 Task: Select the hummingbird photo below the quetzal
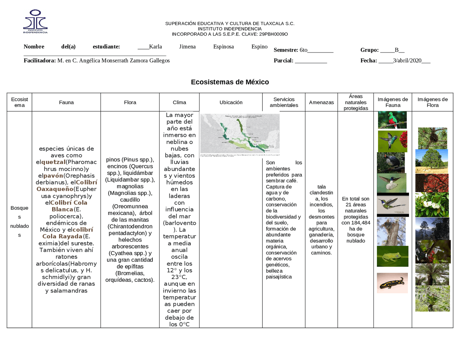click(392, 141)
